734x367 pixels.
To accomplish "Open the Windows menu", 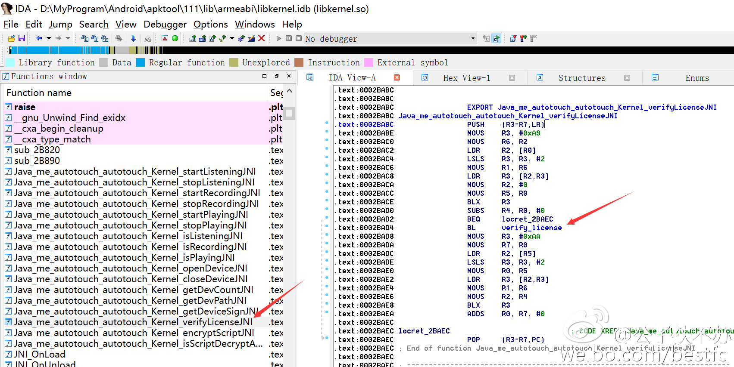I will click(255, 24).
